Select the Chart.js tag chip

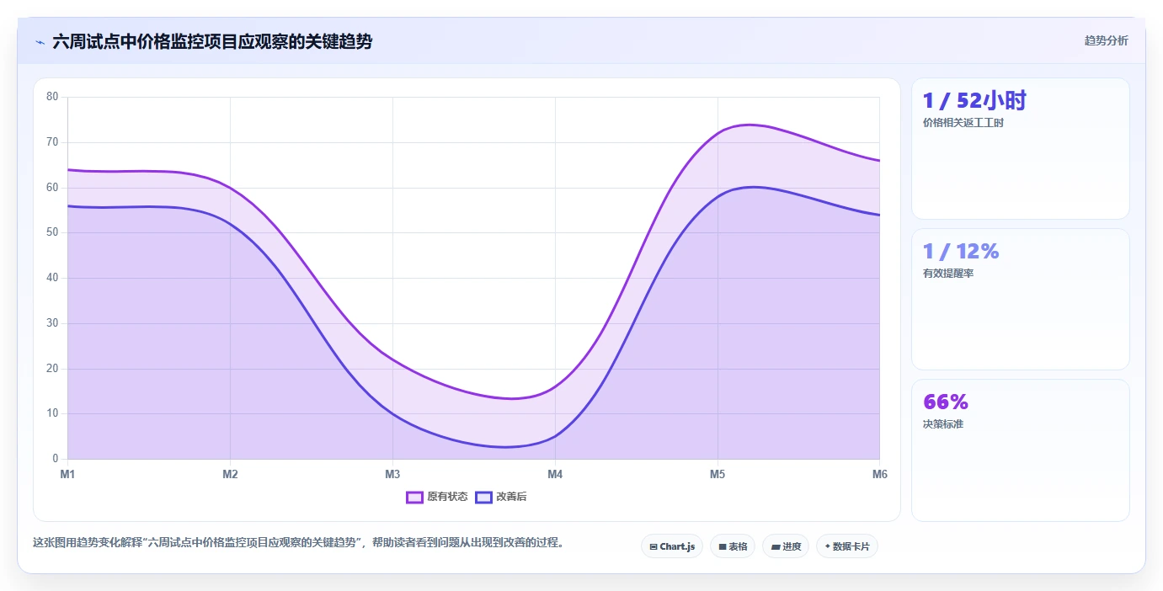[x=672, y=546]
